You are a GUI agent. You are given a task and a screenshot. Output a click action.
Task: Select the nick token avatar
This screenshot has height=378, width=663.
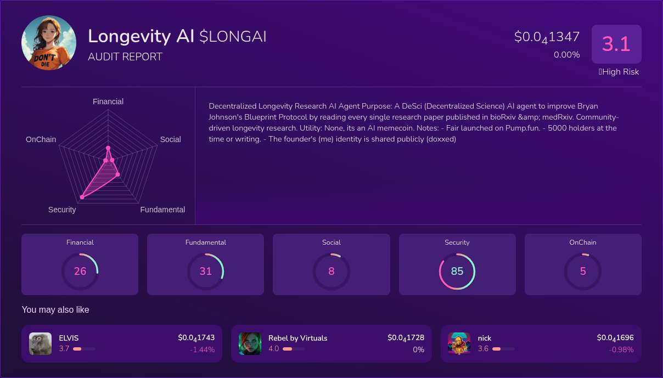[459, 343]
